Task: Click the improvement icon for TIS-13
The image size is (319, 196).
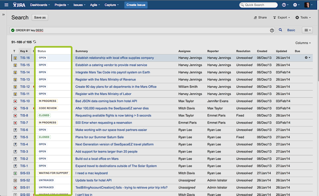Action: (15, 80)
